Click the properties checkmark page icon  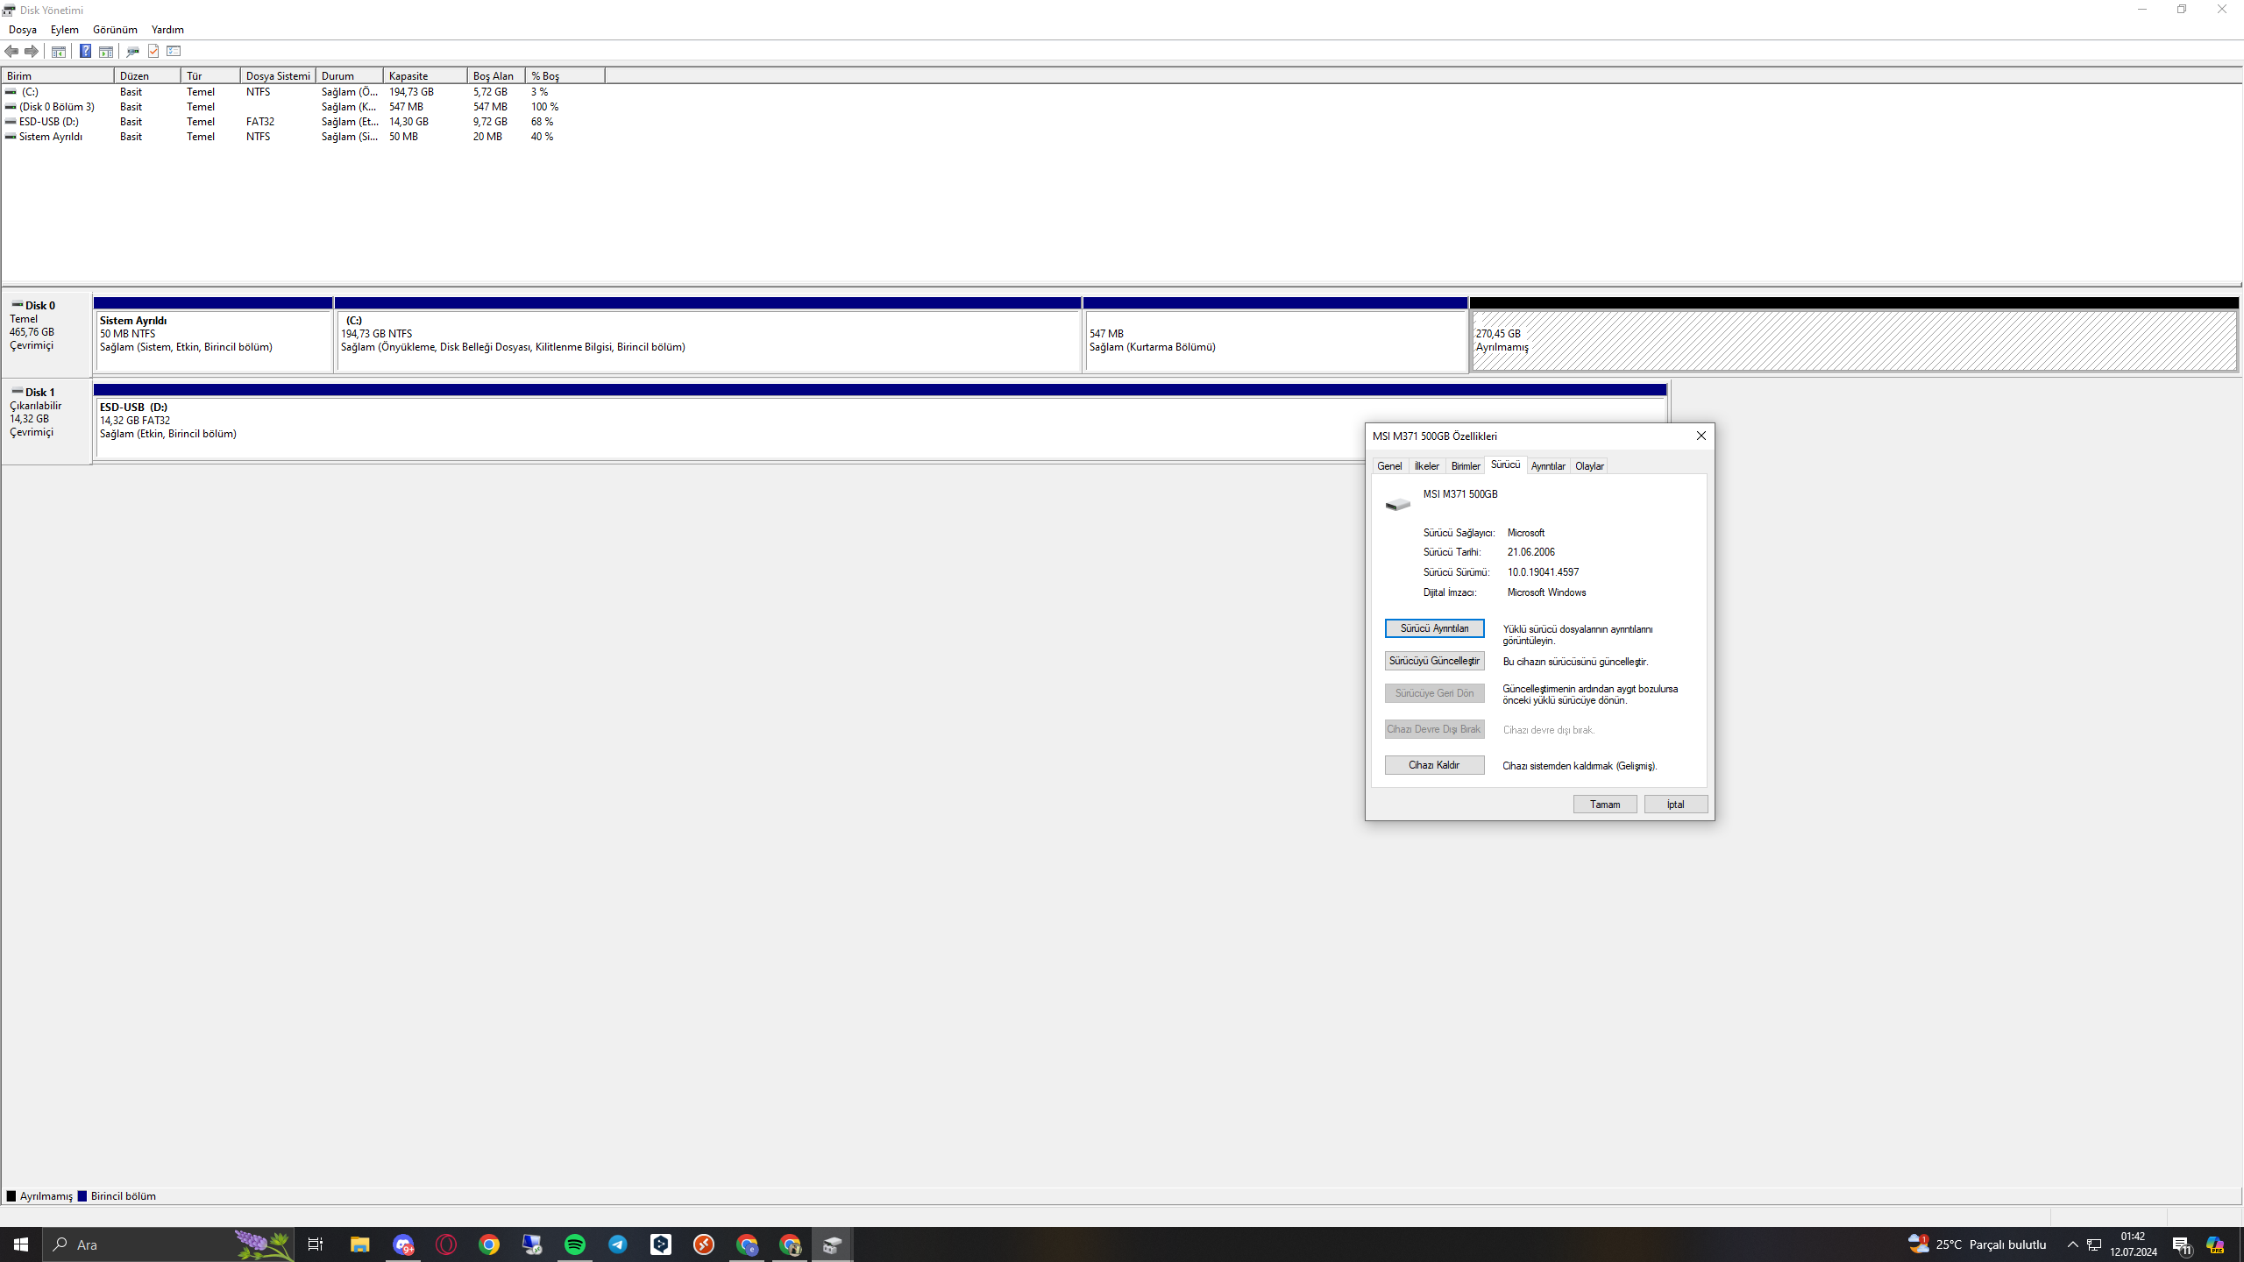click(153, 51)
